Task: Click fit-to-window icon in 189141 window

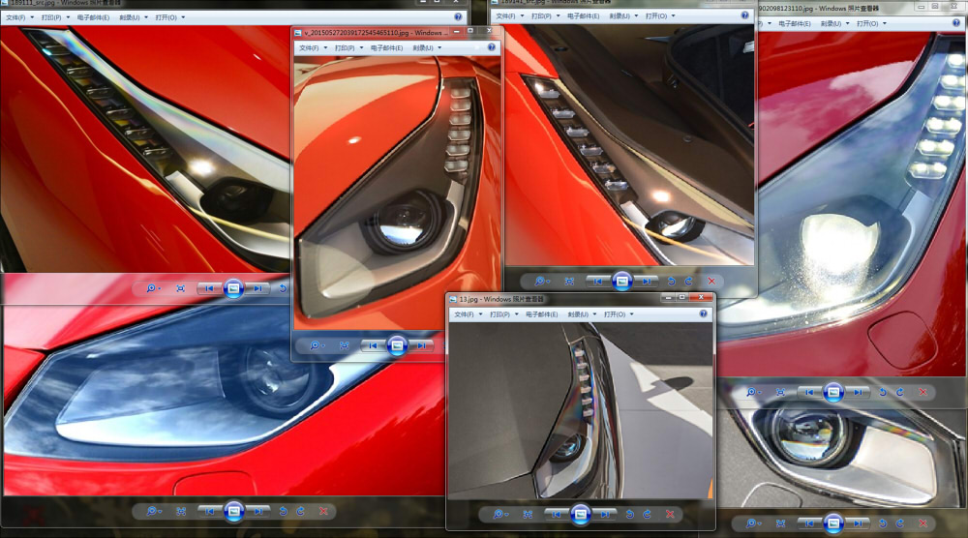Action: point(569,281)
